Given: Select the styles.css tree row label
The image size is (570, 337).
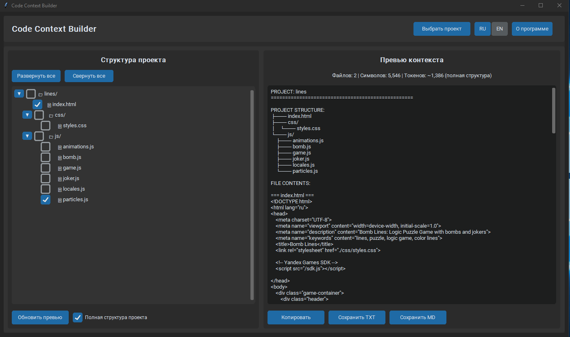Looking at the screenshot, I should pos(75,126).
